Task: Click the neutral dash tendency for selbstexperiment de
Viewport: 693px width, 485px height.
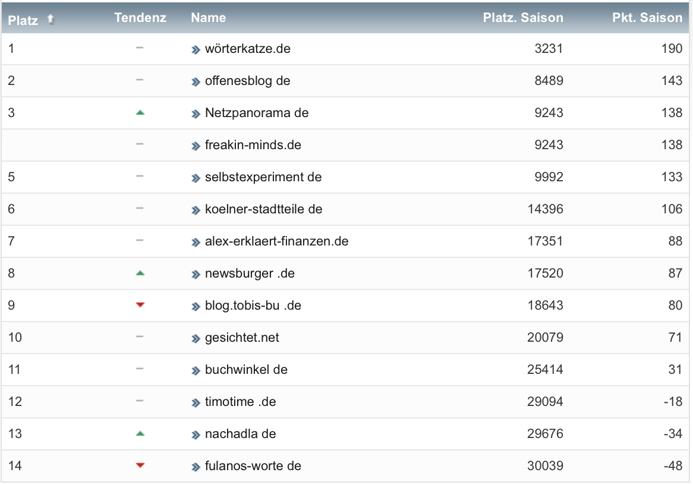Action: pyautogui.click(x=140, y=176)
